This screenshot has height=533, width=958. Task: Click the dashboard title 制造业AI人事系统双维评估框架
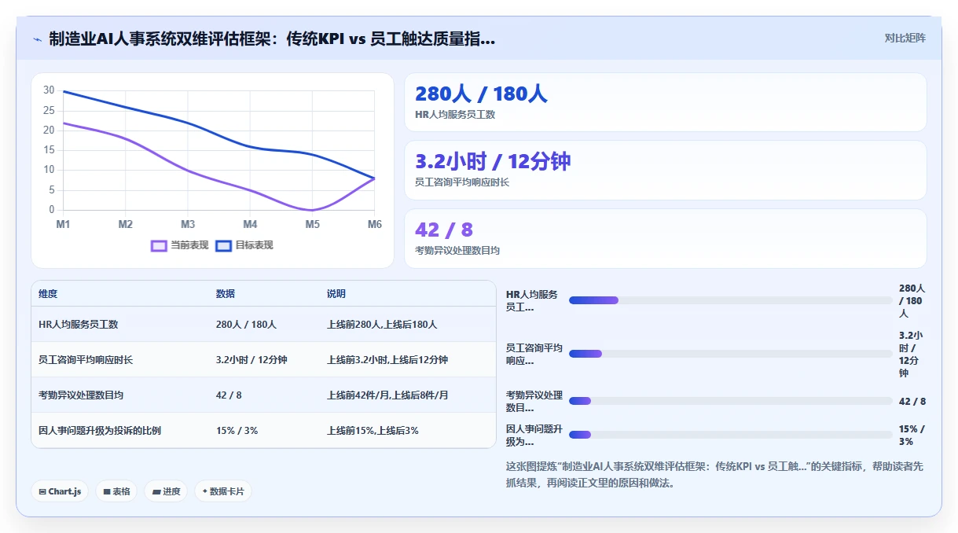[x=272, y=39]
